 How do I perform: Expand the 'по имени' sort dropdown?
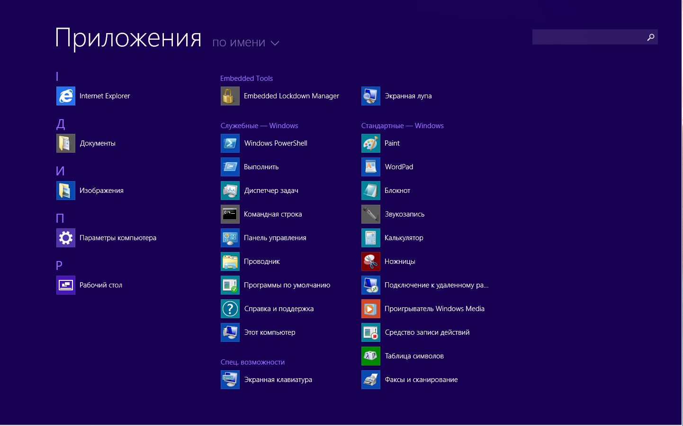pos(246,43)
